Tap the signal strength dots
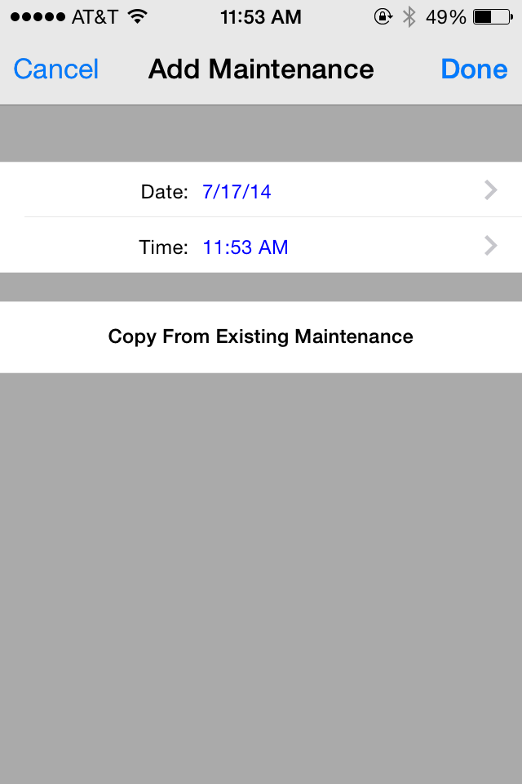Image resolution: width=522 pixels, height=784 pixels. point(38,17)
